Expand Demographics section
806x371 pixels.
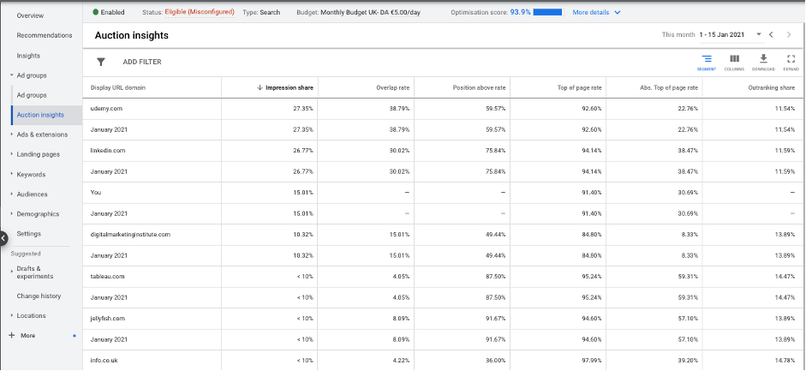pos(12,213)
